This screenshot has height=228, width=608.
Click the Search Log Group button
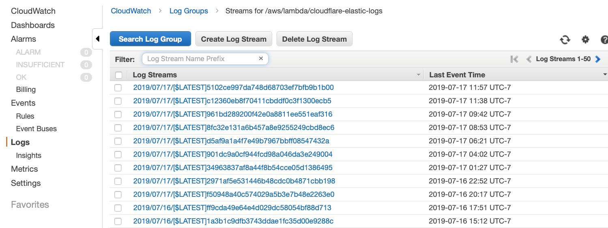(150, 39)
